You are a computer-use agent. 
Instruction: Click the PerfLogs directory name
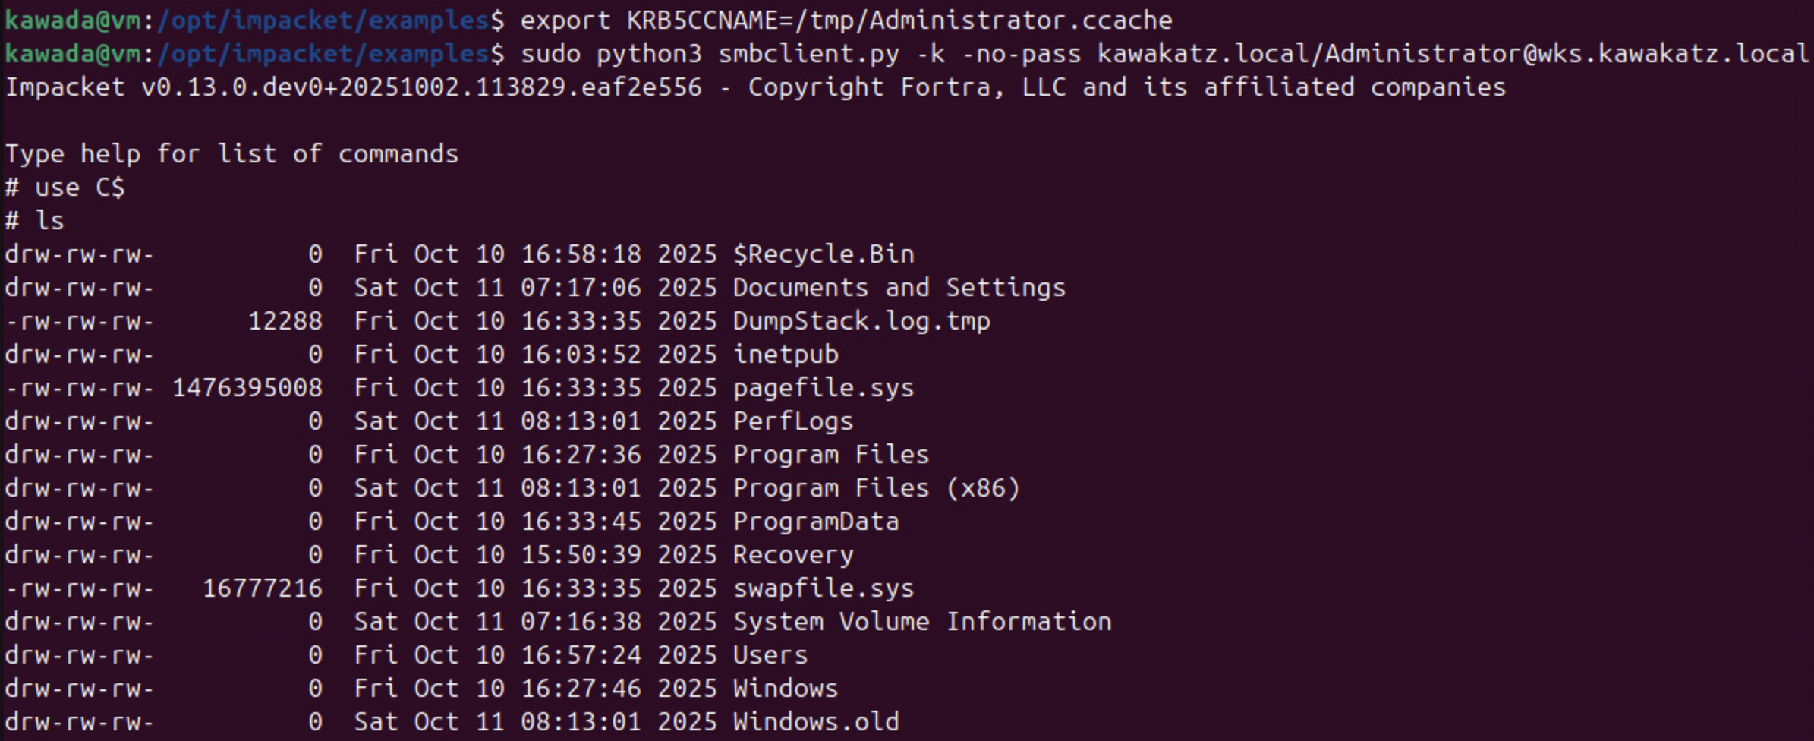(792, 421)
